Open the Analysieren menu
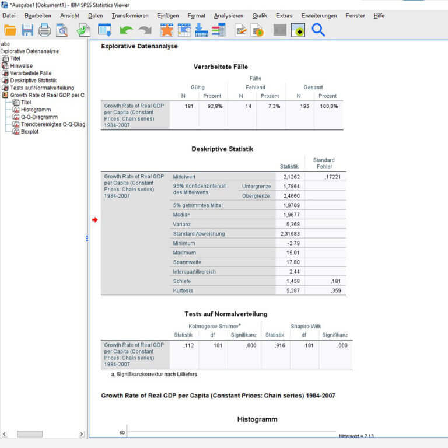This screenshot has height=448, width=448. click(x=228, y=16)
